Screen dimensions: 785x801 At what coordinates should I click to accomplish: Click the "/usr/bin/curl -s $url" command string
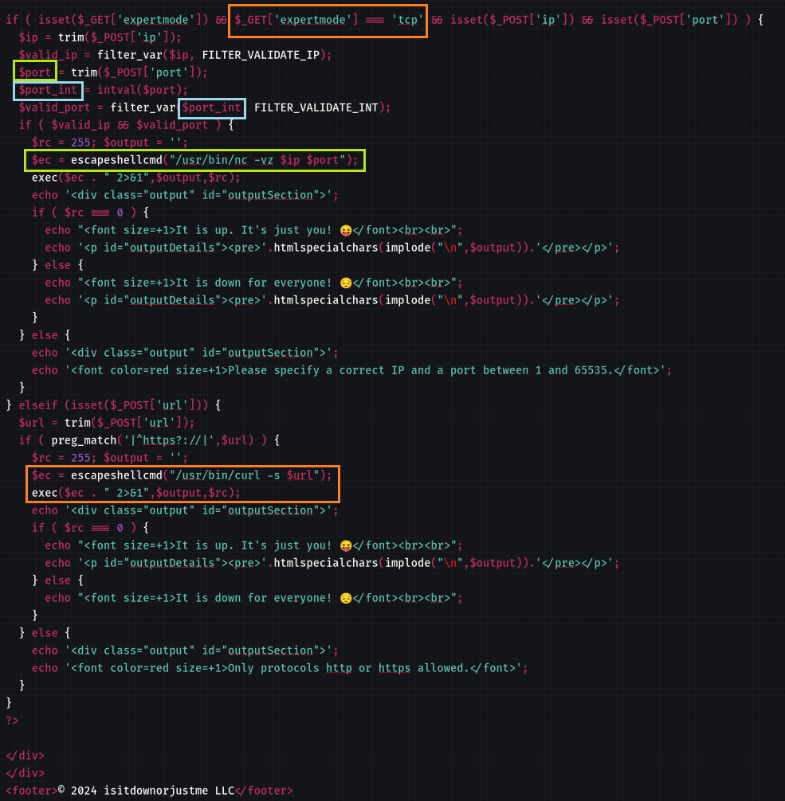pyautogui.click(x=244, y=475)
